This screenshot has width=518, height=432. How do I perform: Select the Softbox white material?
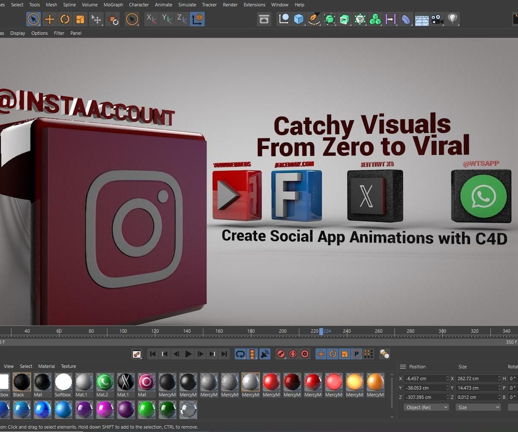pyautogui.click(x=63, y=385)
